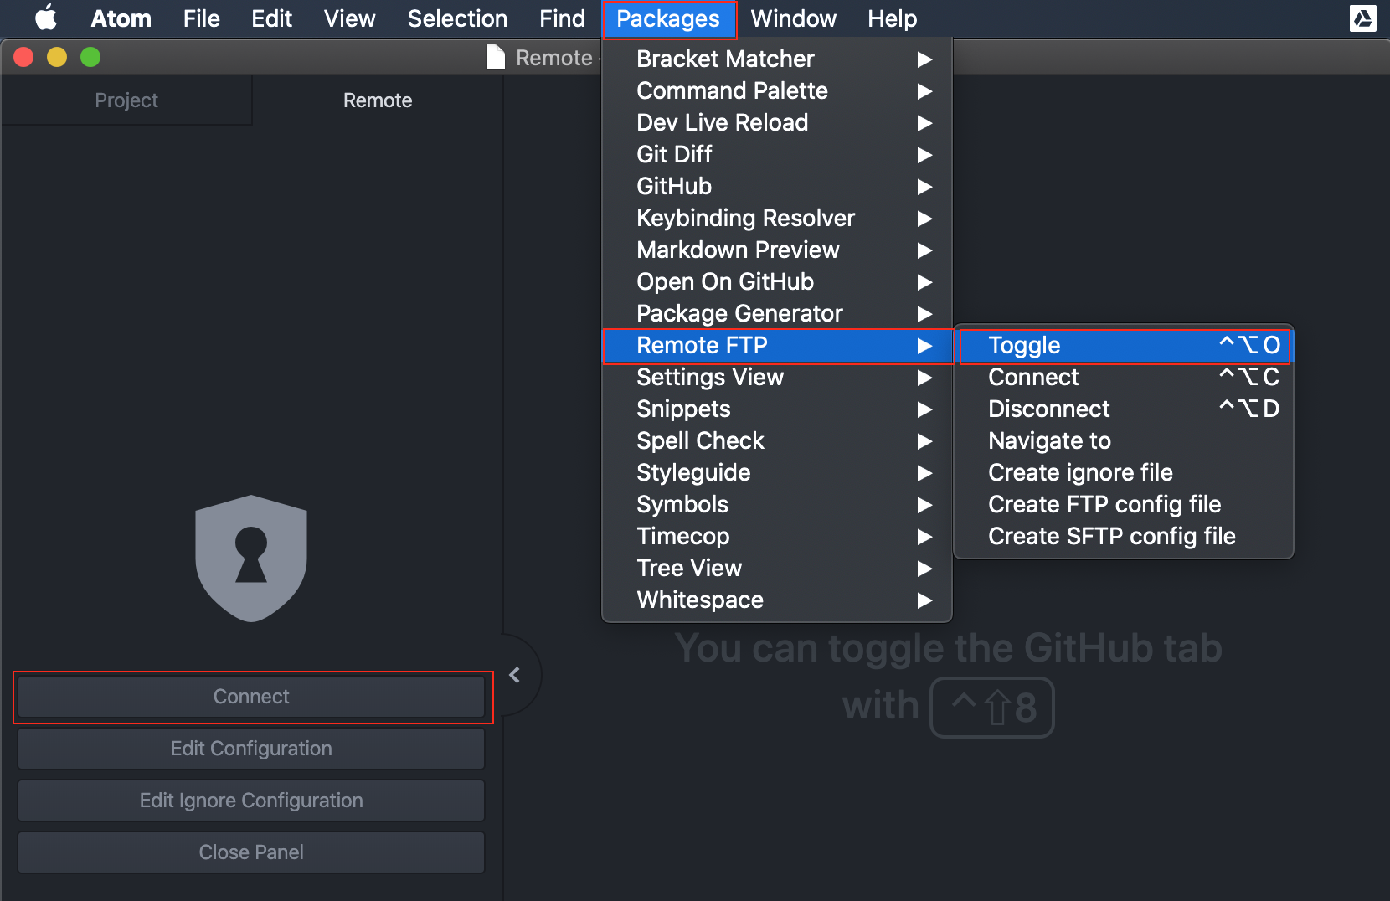
Task: Expand the Styleguide submenu
Action: (x=777, y=472)
